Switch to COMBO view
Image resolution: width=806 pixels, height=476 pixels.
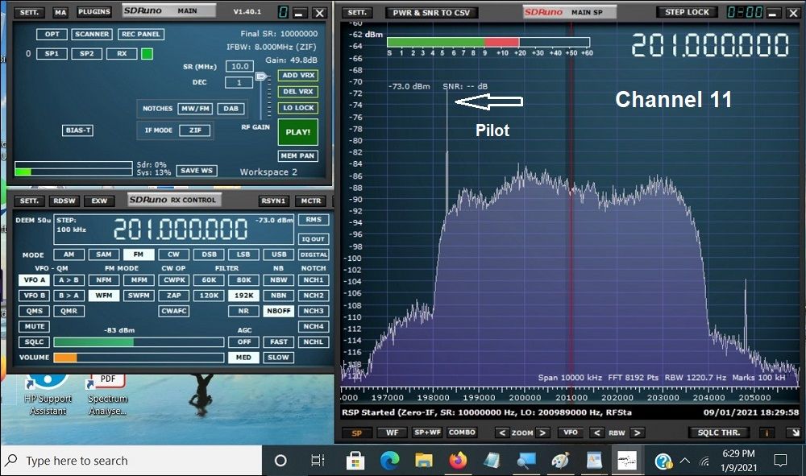tap(462, 433)
